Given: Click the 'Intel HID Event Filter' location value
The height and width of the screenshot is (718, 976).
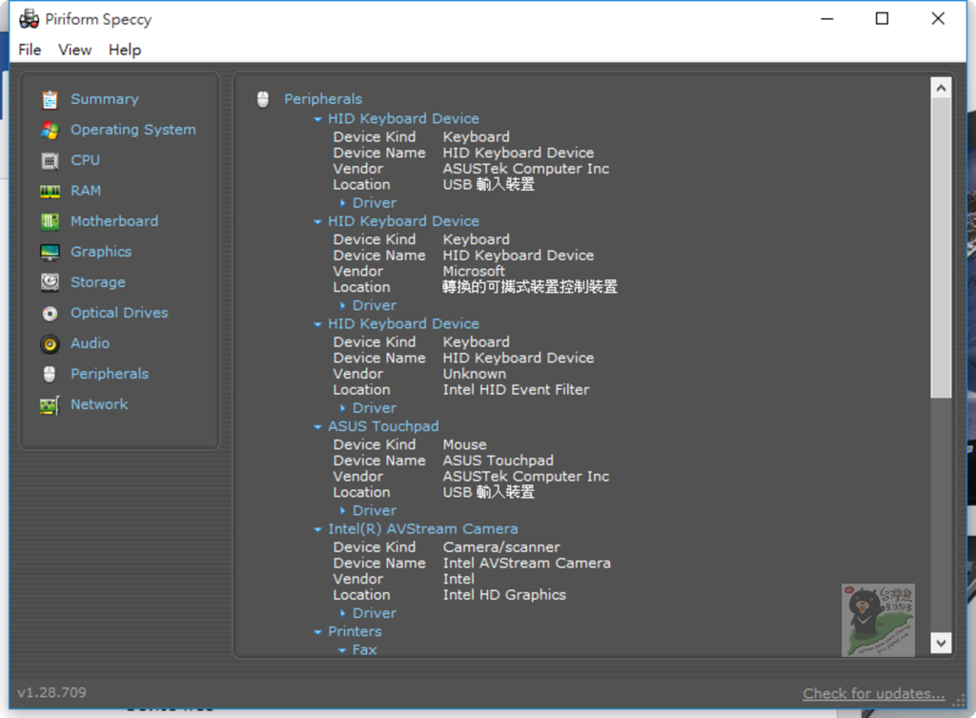Looking at the screenshot, I should pyautogui.click(x=516, y=390).
